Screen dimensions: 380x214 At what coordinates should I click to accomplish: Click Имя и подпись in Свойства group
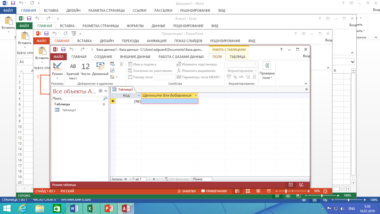[x=142, y=64]
